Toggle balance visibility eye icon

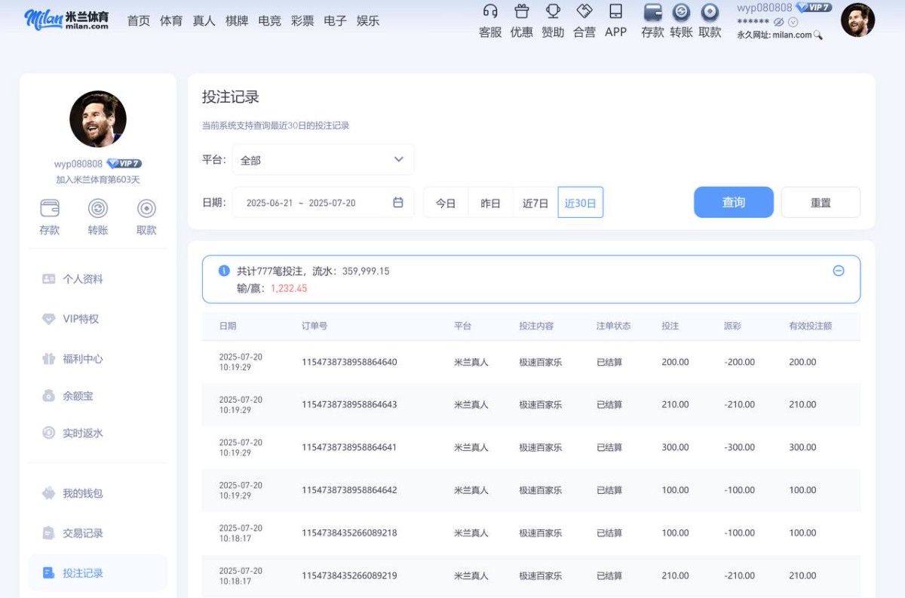pos(778,22)
